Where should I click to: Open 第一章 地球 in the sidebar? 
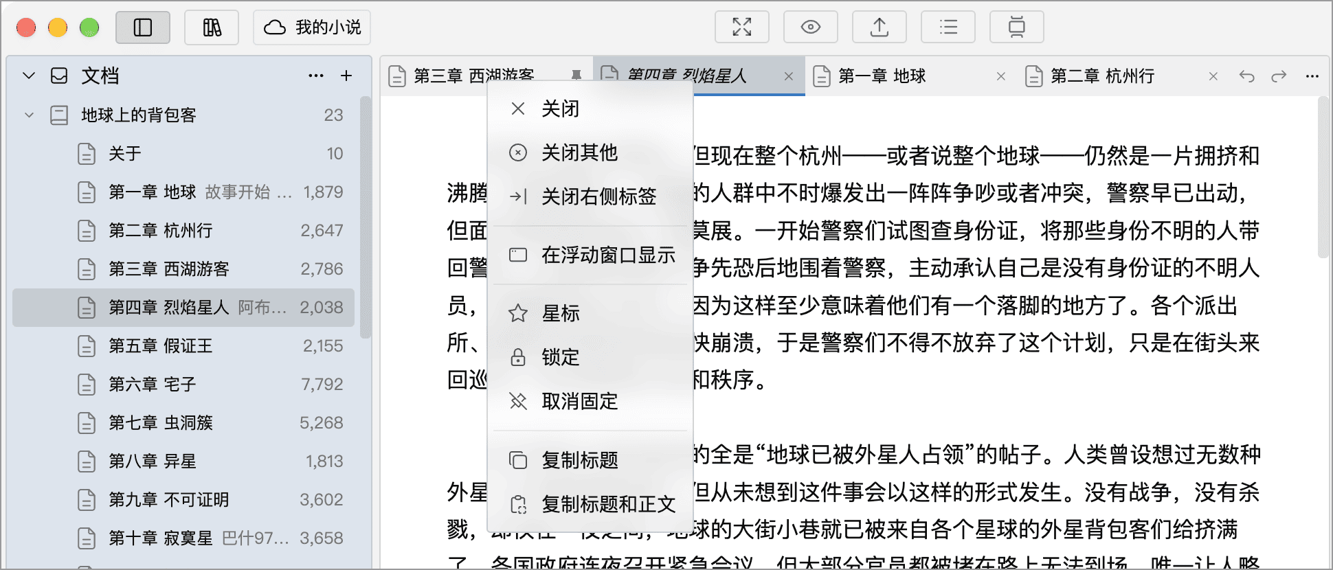(x=183, y=192)
